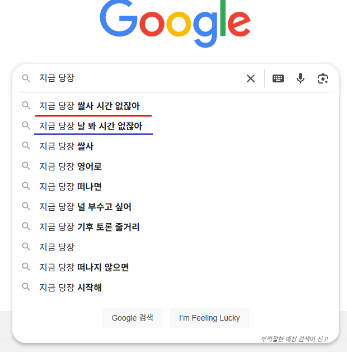
Task: Pick the '지금 당장 널 부수고 싶어' suggestion
Action: click(x=176, y=207)
